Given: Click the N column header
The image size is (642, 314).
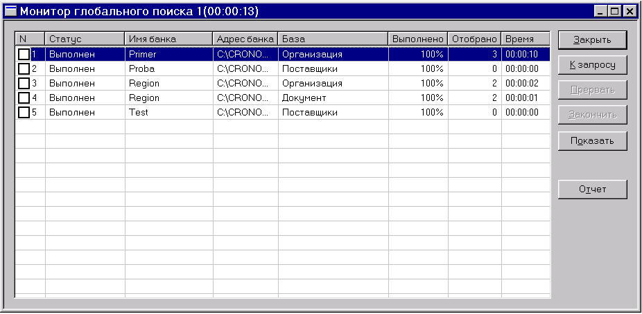Looking at the screenshot, I should point(31,39).
